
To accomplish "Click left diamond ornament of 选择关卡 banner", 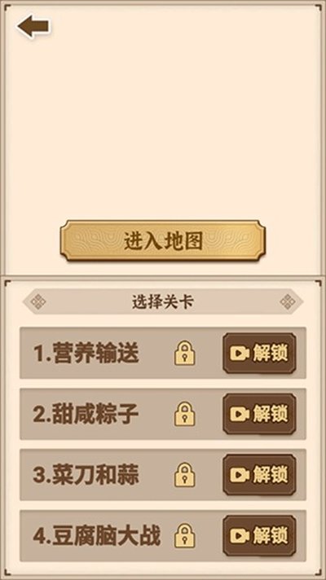I will 38,302.
